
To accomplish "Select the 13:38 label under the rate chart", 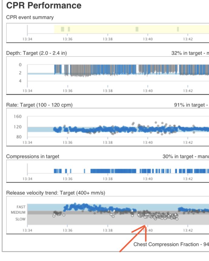I will [x=108, y=143].
